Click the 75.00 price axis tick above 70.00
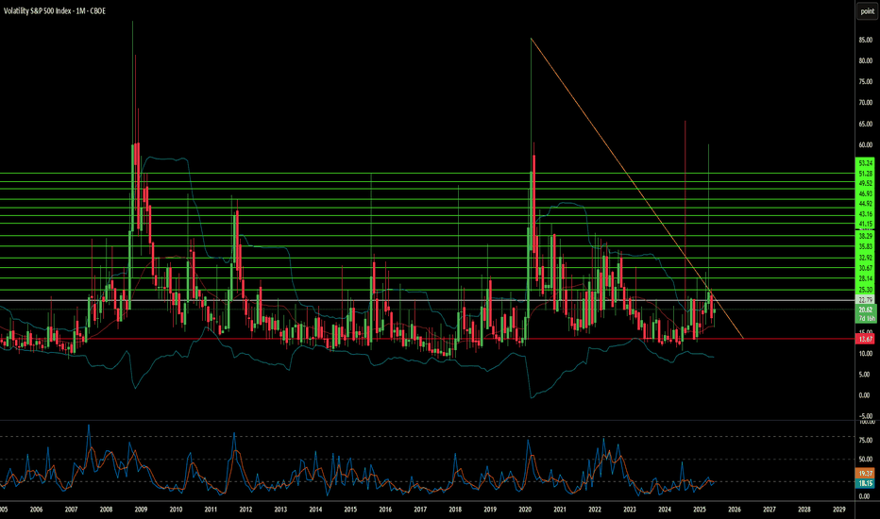This screenshot has height=519, width=880. point(866,81)
